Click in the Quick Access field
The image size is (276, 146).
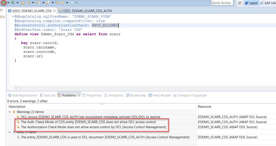coord(222,3)
